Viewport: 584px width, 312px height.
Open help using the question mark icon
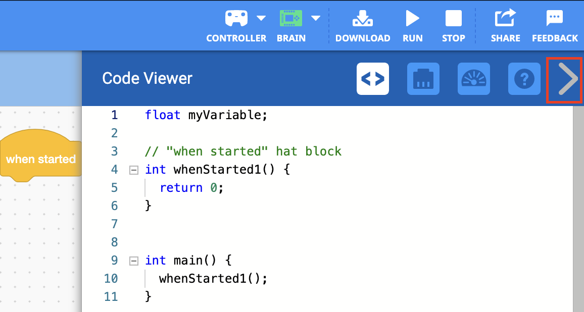coord(524,78)
